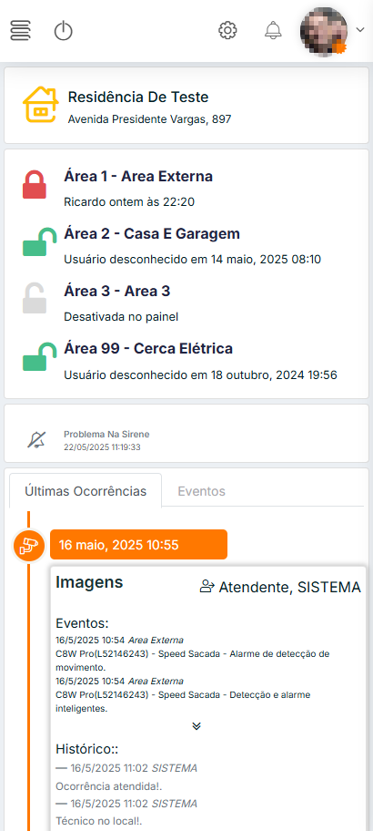Click the muted bell siren problem icon
Viewport: 373px width, 831px height.
pyautogui.click(x=36, y=439)
